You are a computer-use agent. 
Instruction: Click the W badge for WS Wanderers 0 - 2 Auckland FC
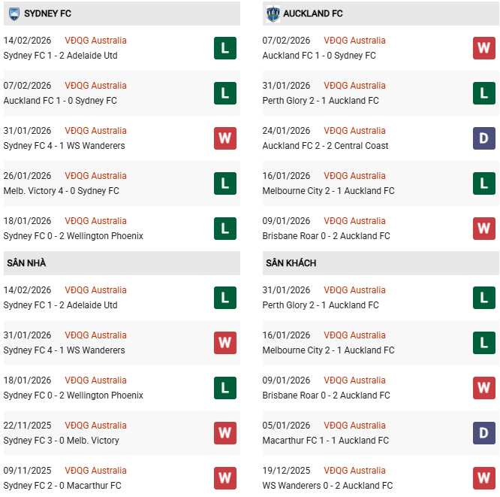pos(483,478)
